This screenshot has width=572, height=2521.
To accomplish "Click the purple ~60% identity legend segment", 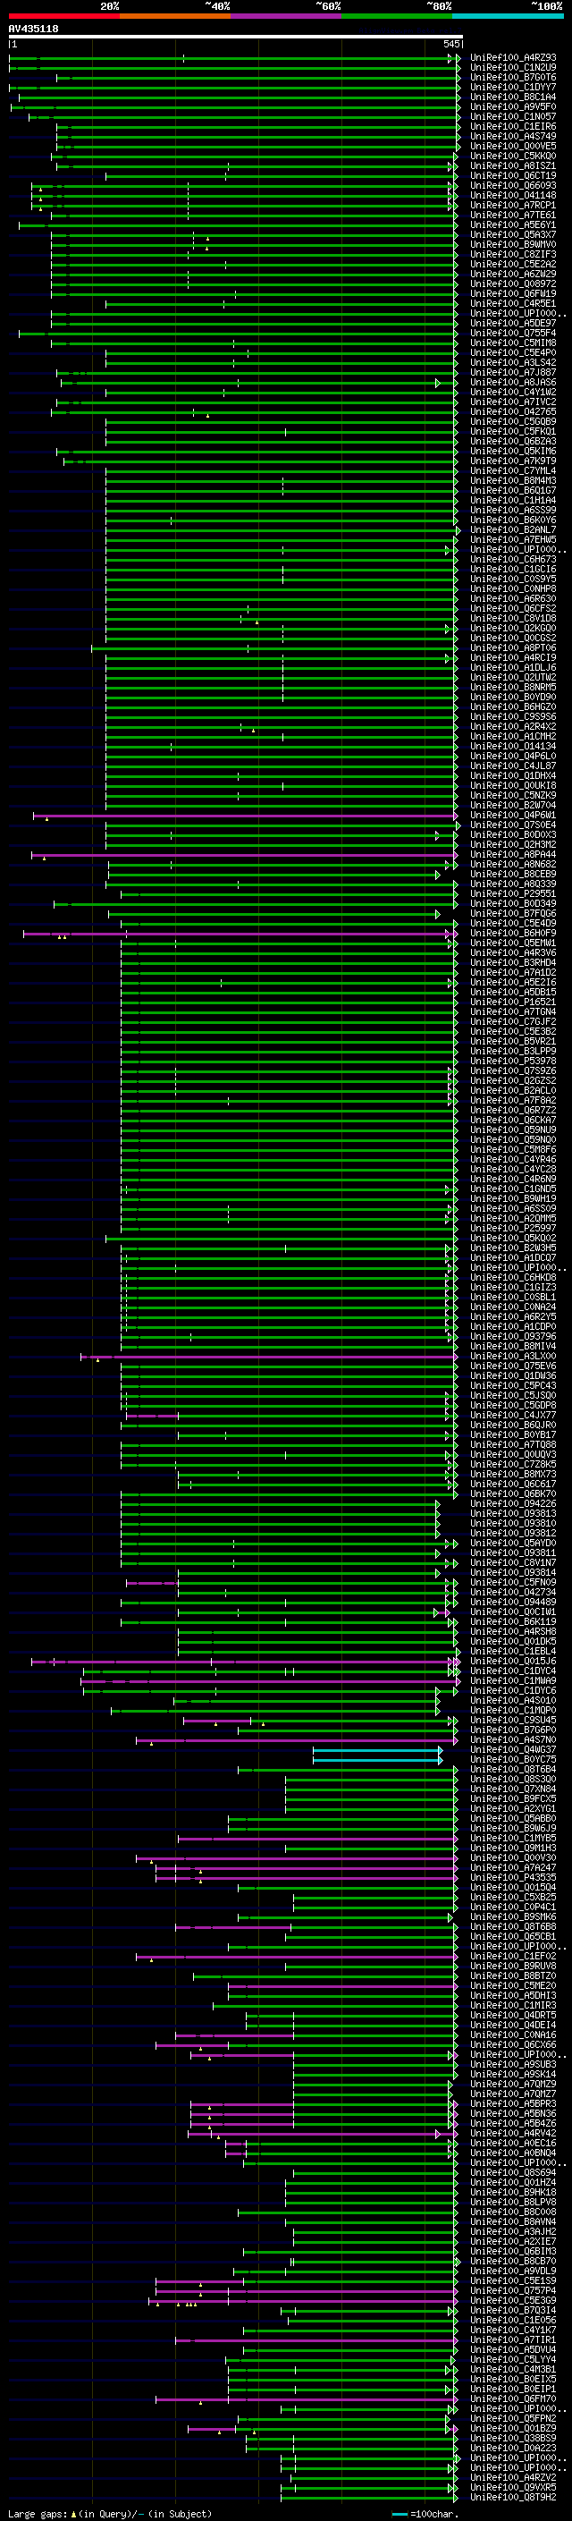I will (x=287, y=16).
